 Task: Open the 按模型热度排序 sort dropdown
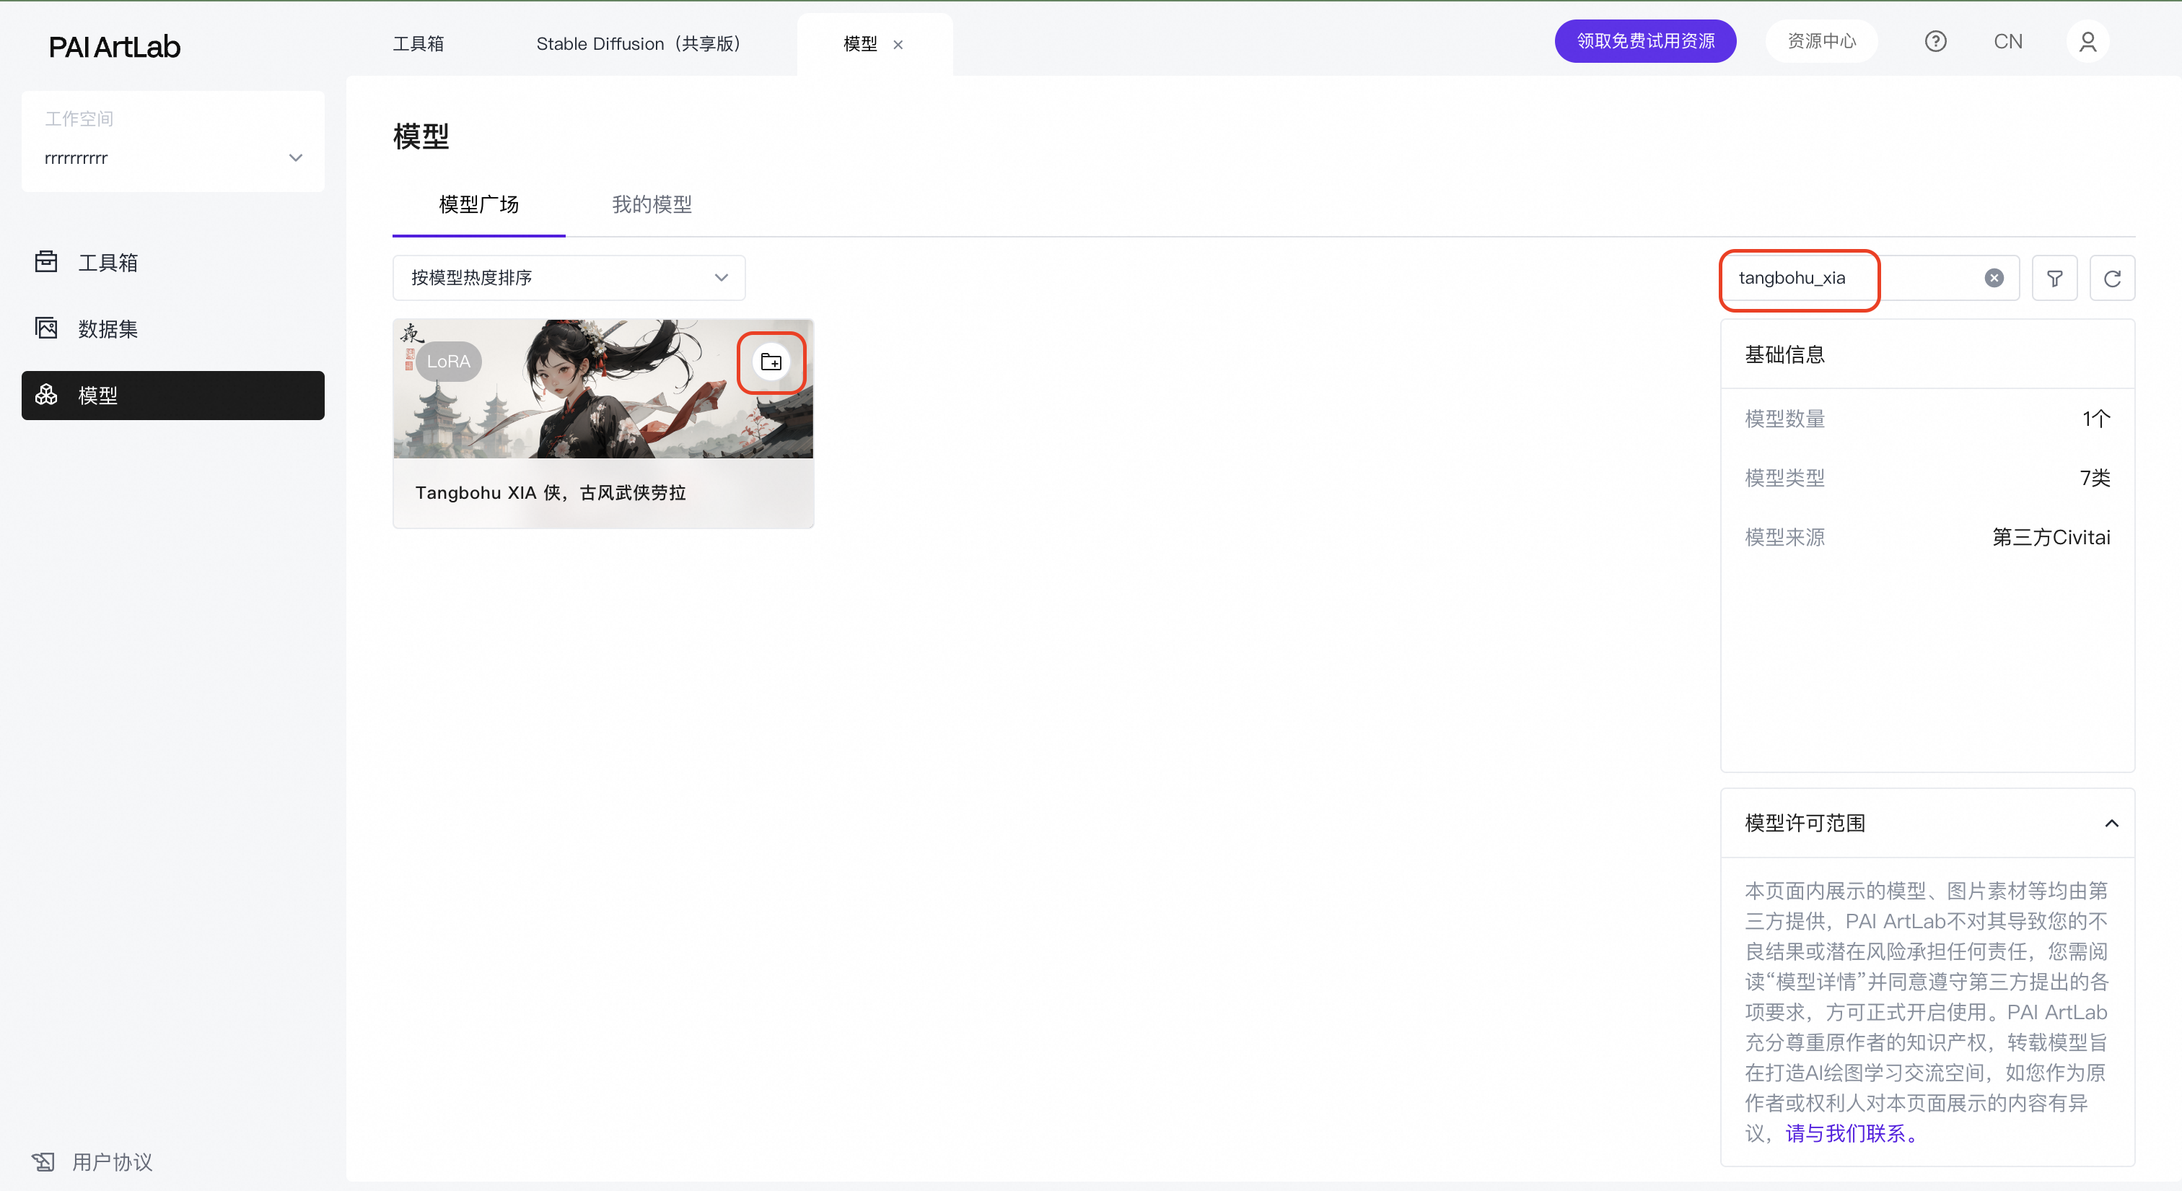[569, 278]
